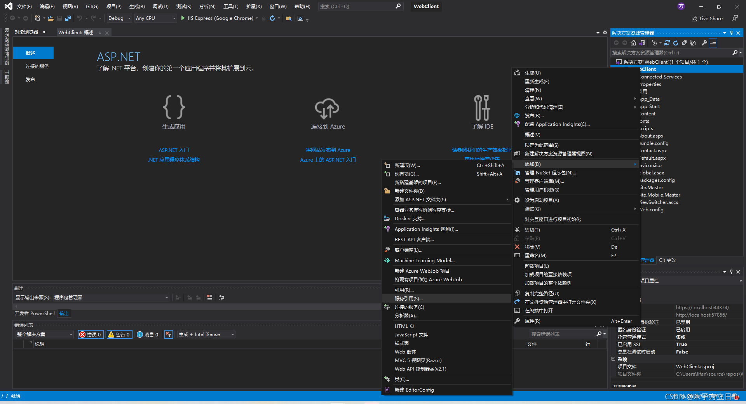
Task: Open the Any CPU platform dropdown
Action: click(x=155, y=18)
